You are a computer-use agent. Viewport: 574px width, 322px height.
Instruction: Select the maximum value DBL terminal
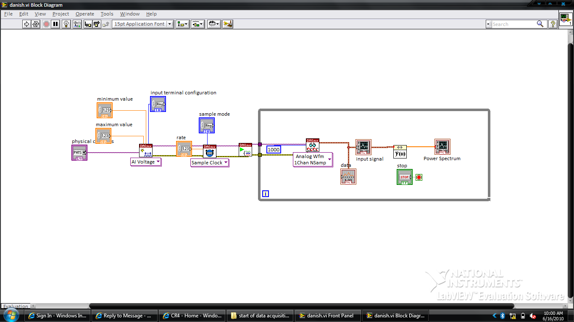(x=103, y=136)
